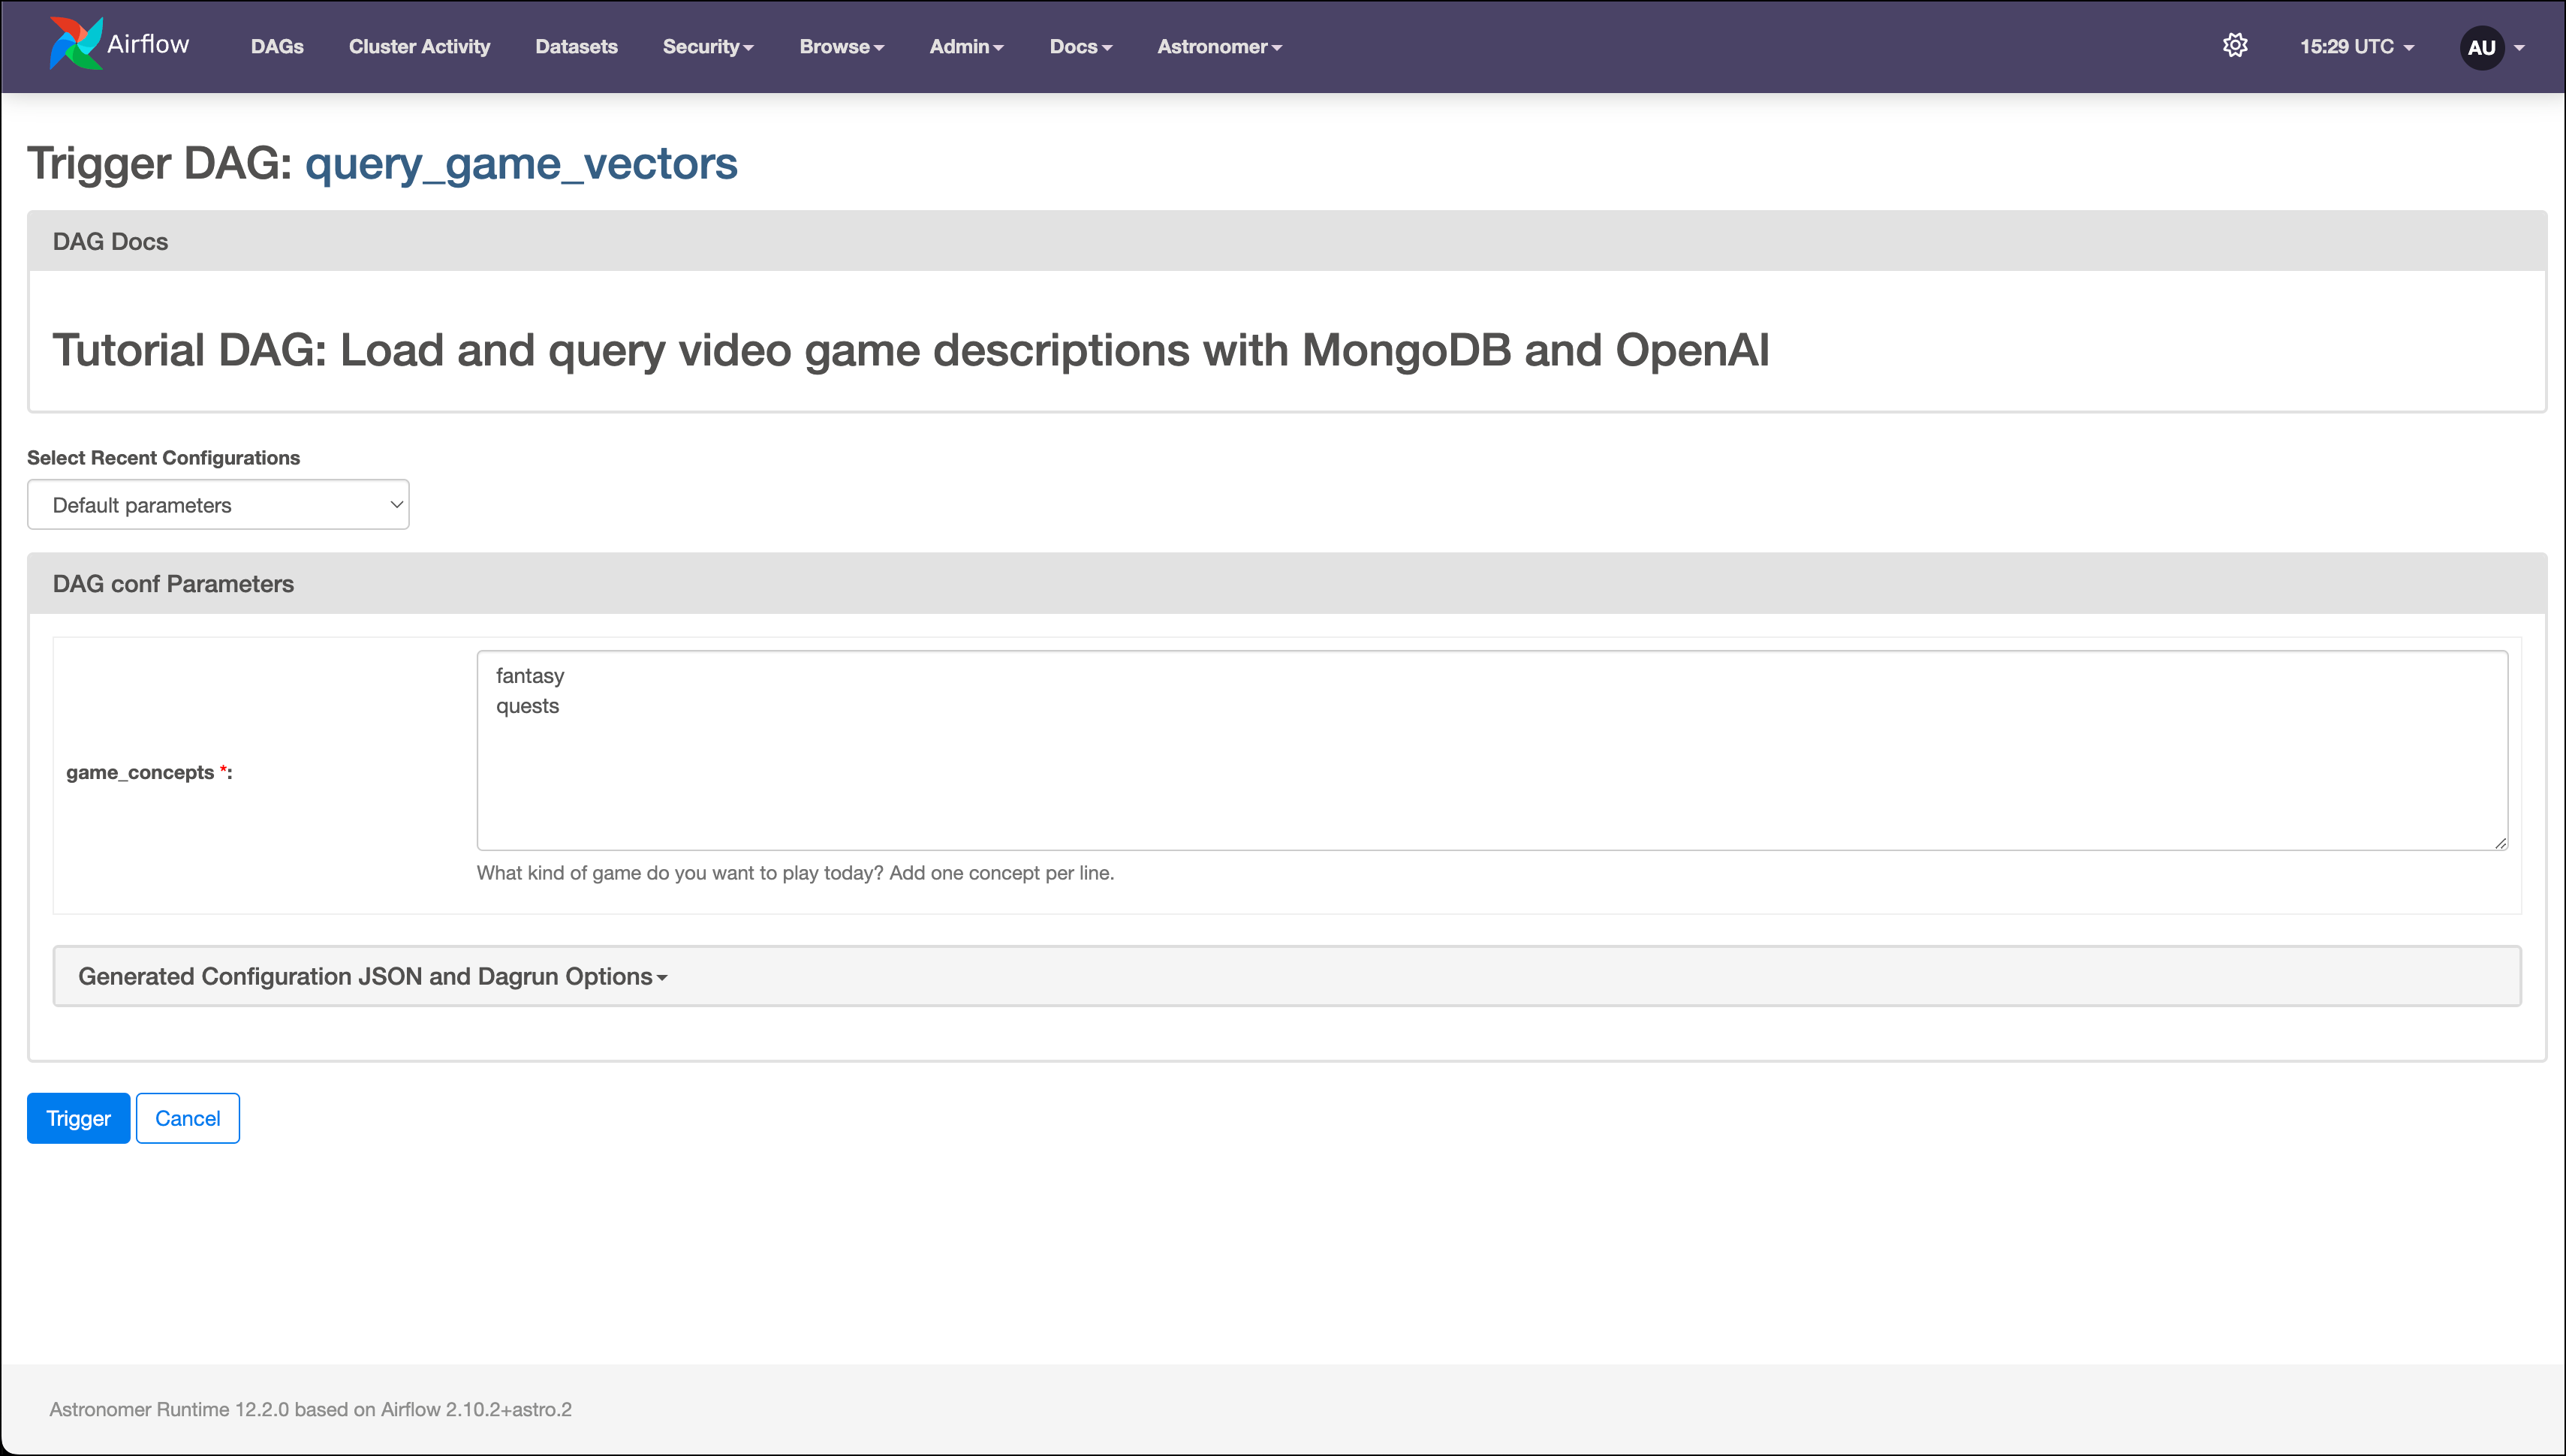
Task: Expand Generated Configuration JSON and Dagrun Options
Action: 1286,976
